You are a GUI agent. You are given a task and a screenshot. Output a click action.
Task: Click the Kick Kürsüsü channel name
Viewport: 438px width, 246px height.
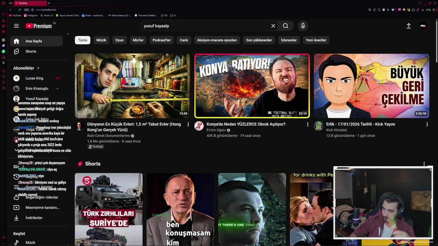click(336, 130)
